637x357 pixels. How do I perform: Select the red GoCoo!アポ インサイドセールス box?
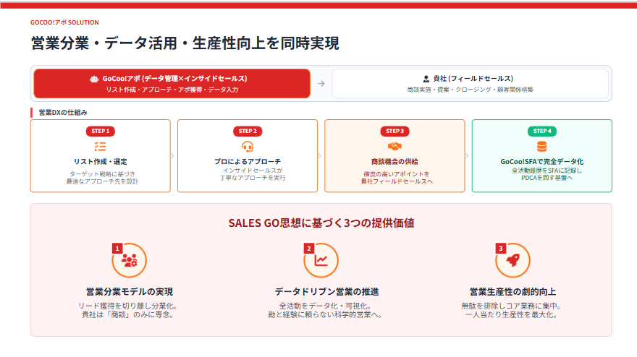tap(172, 84)
